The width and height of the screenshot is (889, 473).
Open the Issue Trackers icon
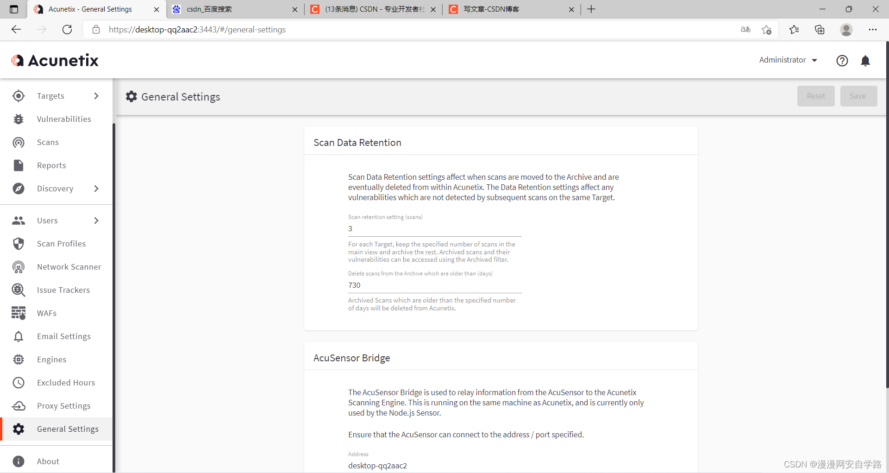tap(19, 290)
